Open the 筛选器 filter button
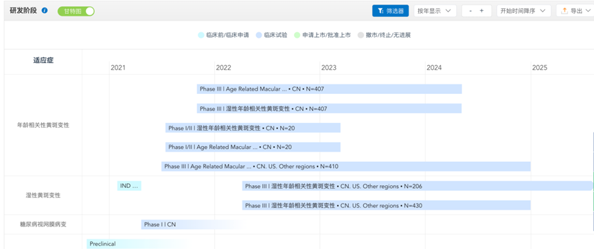Screen dimensions: 594x249 (x=391, y=11)
